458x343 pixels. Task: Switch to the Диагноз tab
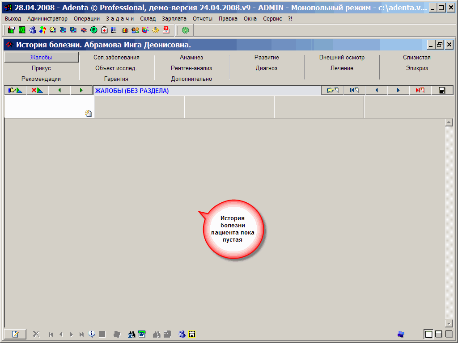tap(267, 68)
